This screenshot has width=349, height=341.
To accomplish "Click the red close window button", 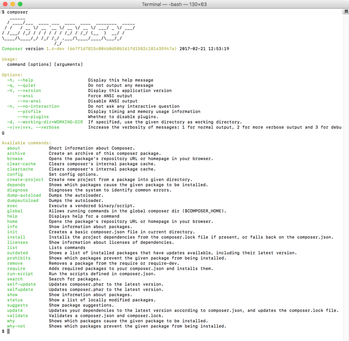I will pos(5,4).
